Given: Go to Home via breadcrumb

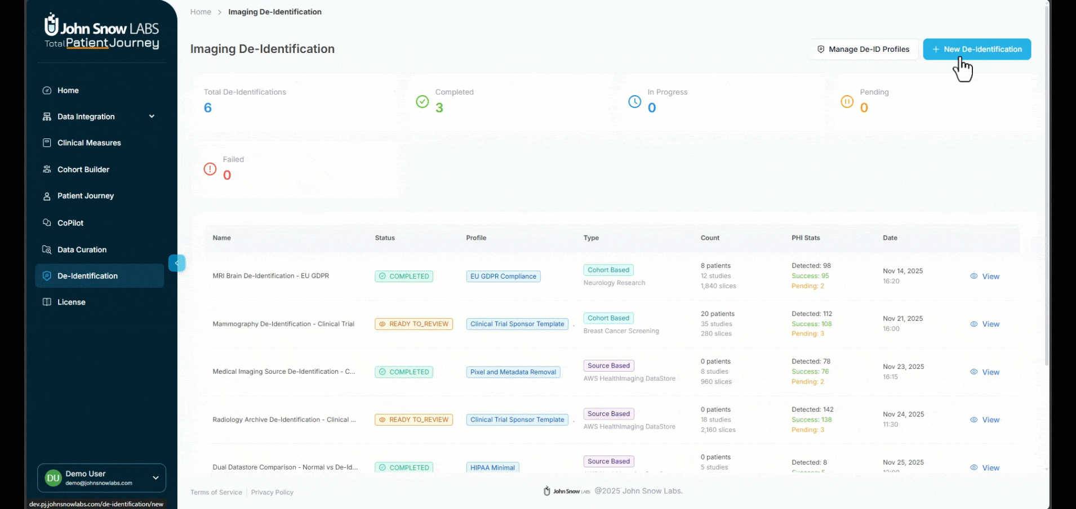Looking at the screenshot, I should point(201,12).
